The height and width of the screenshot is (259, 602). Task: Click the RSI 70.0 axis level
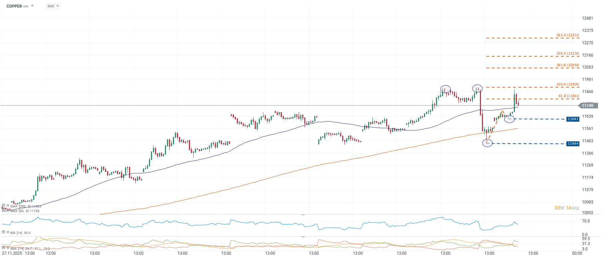pos(586,221)
